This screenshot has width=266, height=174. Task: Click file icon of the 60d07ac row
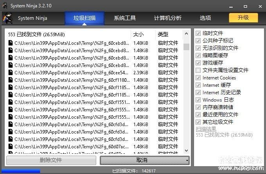click(11, 146)
